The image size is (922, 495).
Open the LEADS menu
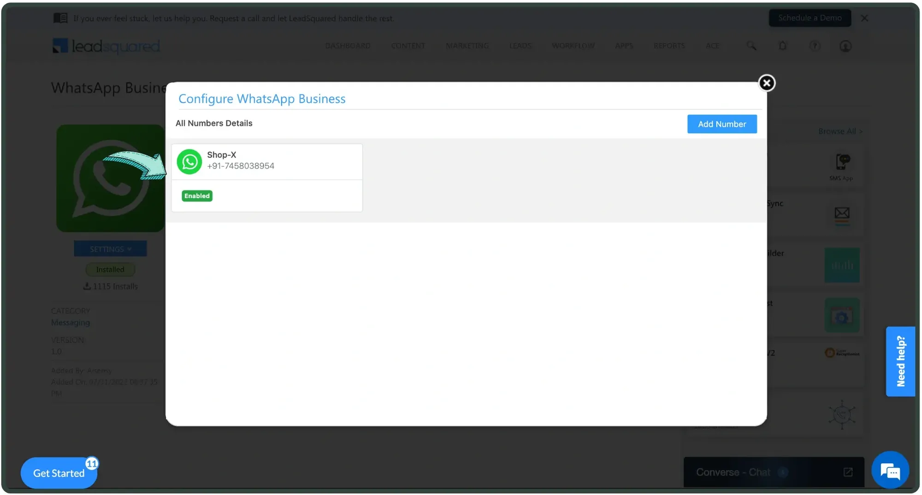click(520, 46)
